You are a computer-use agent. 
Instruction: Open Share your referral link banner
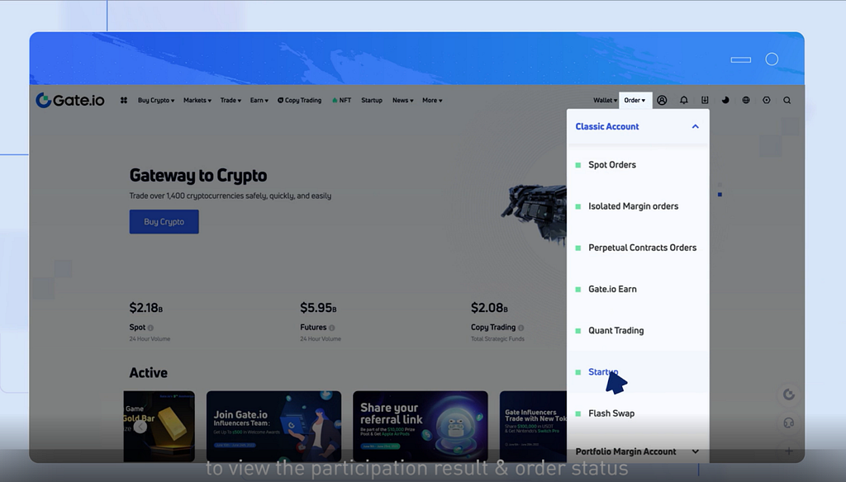tap(421, 427)
